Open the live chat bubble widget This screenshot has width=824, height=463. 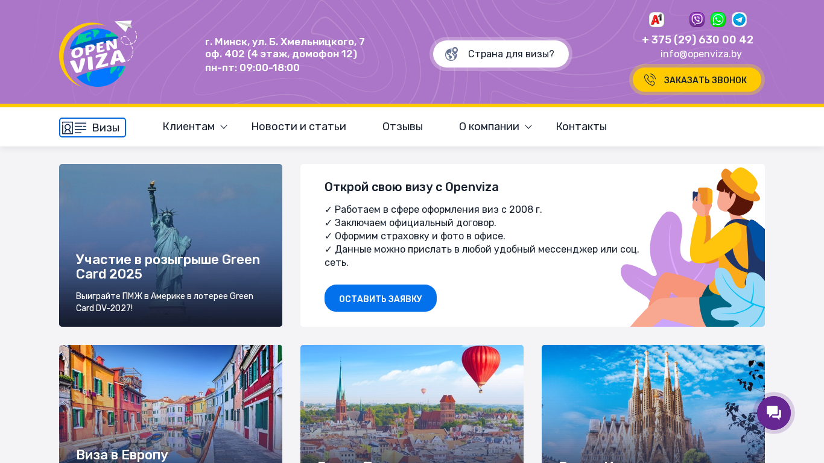point(774,413)
